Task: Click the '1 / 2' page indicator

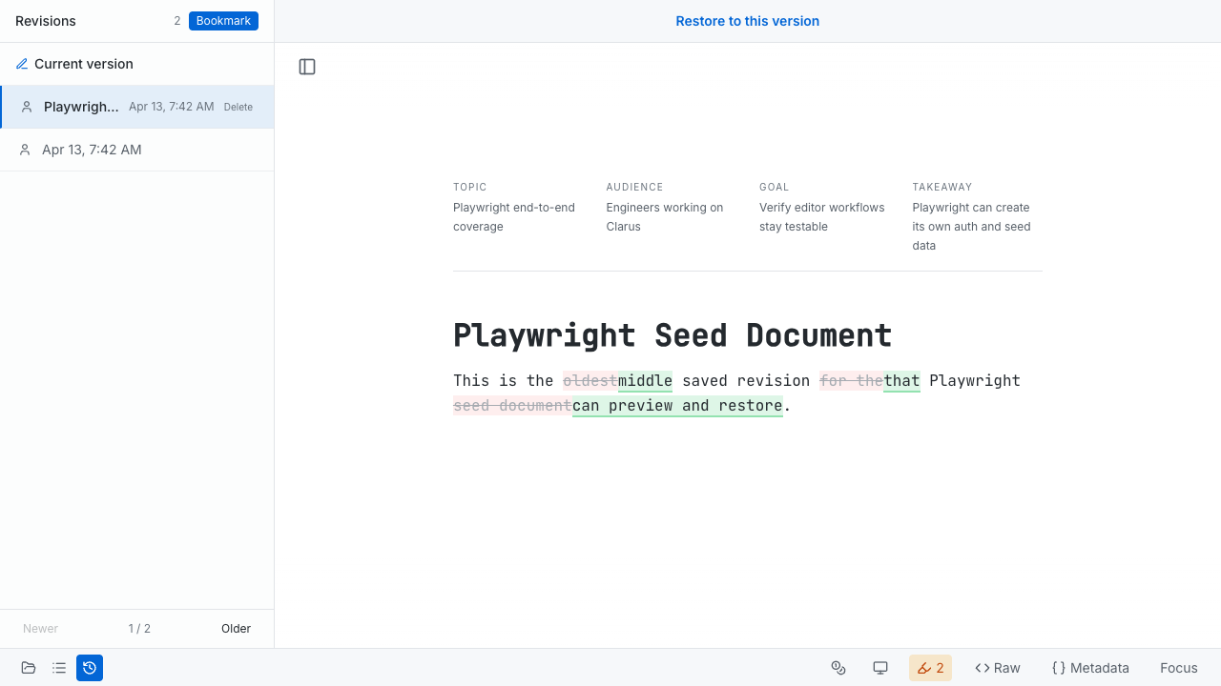Action: (139, 629)
